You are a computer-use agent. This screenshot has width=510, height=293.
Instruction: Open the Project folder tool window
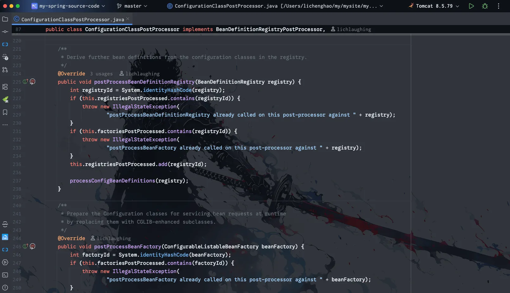(x=5, y=19)
